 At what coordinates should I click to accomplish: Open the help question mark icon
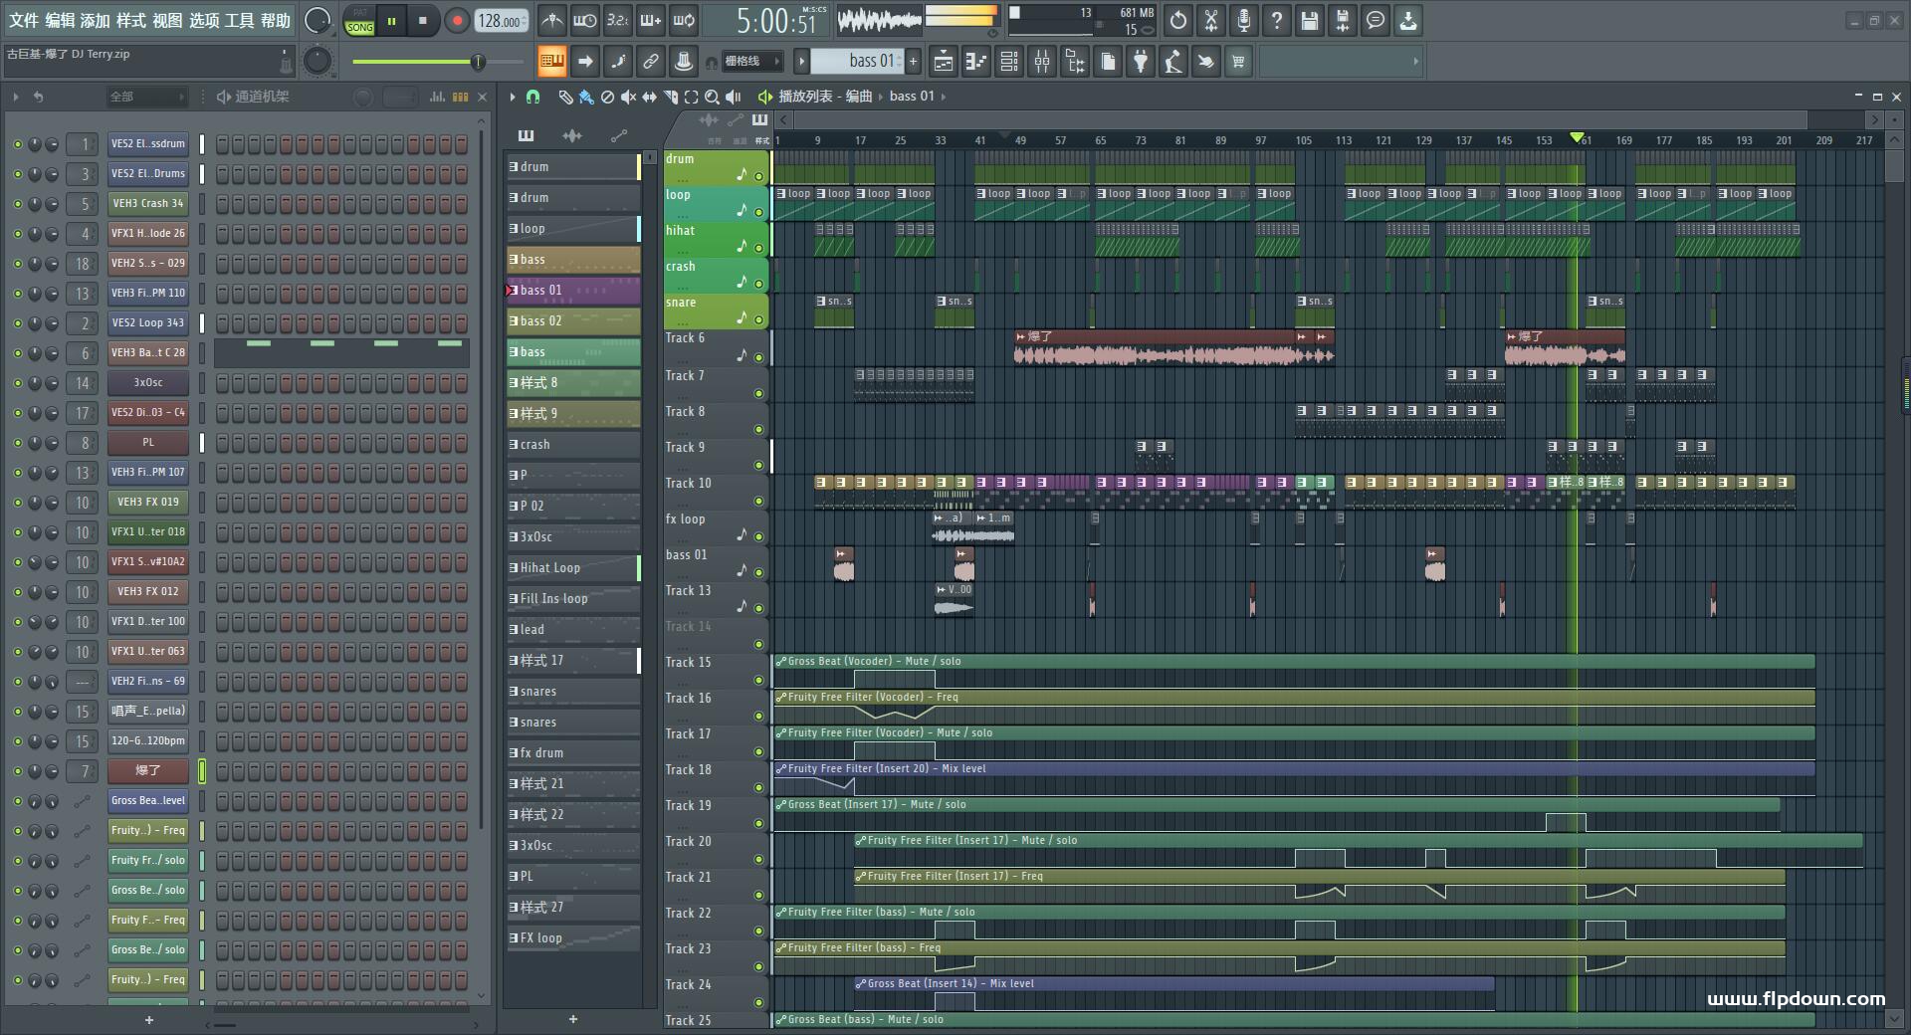[x=1277, y=20]
